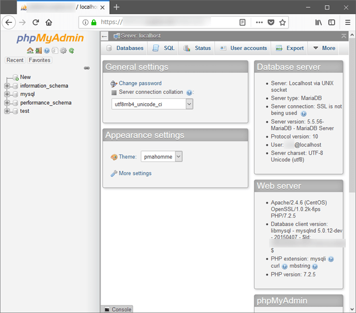Click the phpMyAdmin Home icon

tap(30, 50)
